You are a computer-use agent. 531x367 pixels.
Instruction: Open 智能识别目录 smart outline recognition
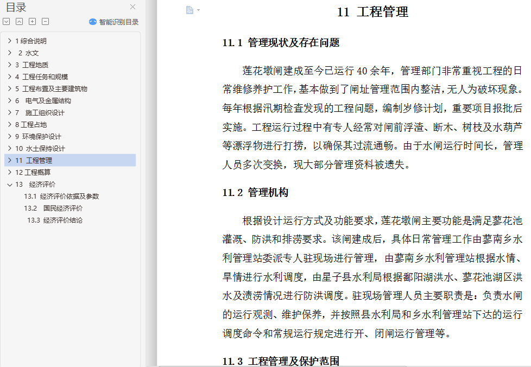(114, 22)
